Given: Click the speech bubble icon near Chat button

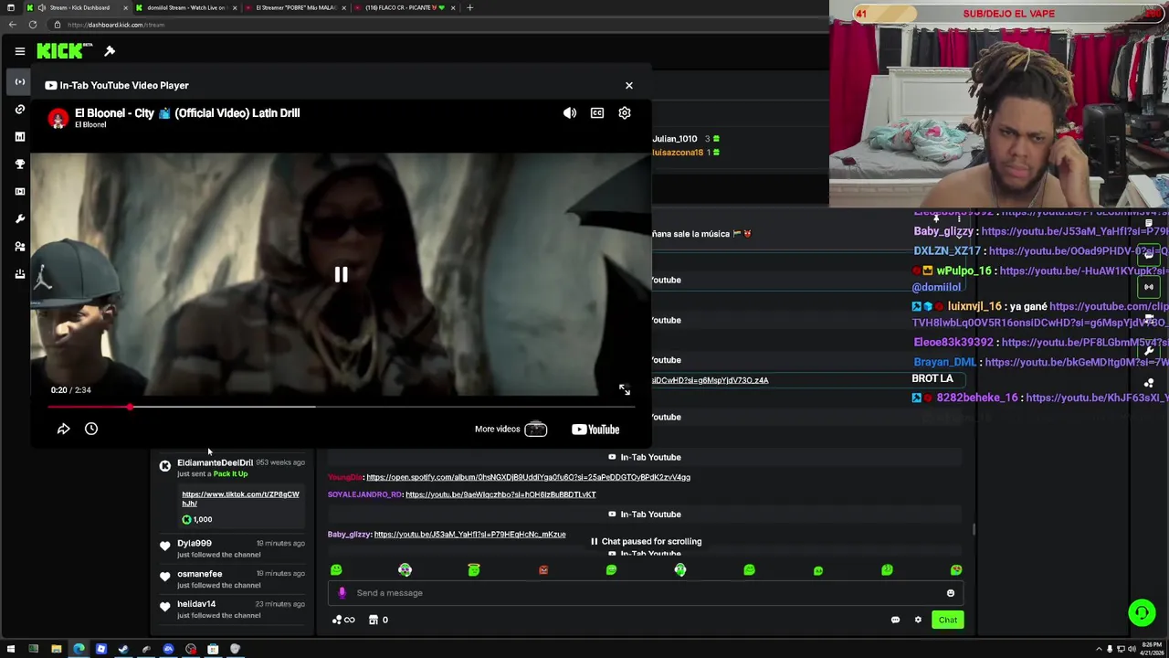Looking at the screenshot, I should coord(895,620).
